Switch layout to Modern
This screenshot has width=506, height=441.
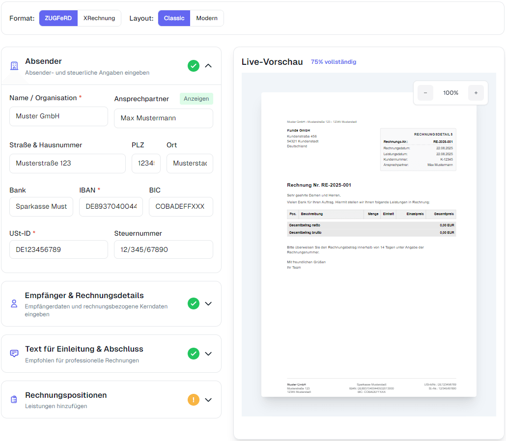coord(206,18)
